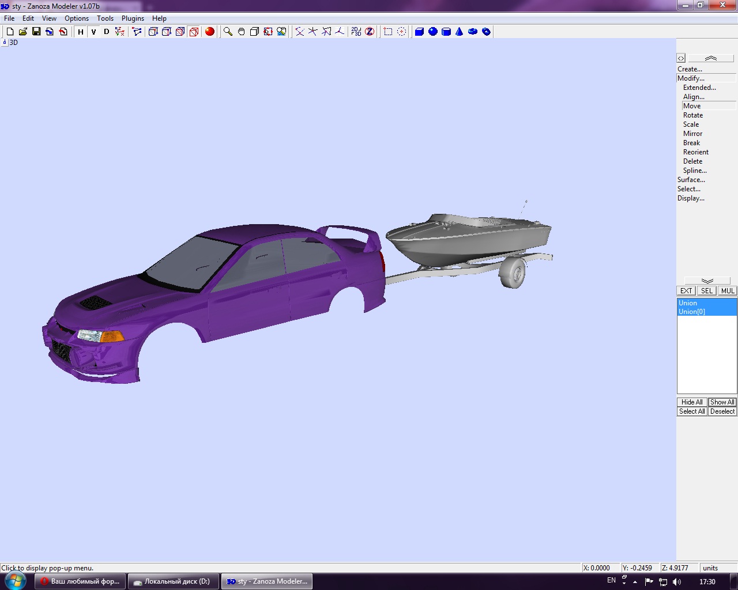738x590 pixels.
Task: Open the Help menu
Action: point(159,18)
